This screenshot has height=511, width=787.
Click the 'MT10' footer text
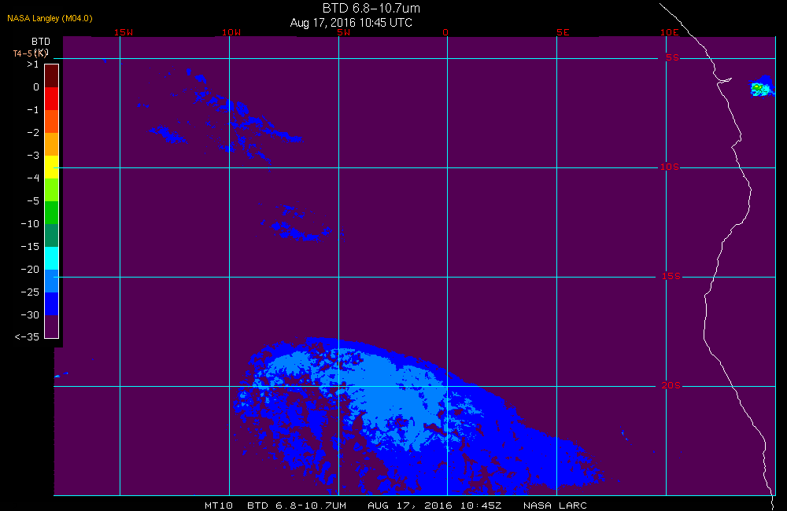219,505
